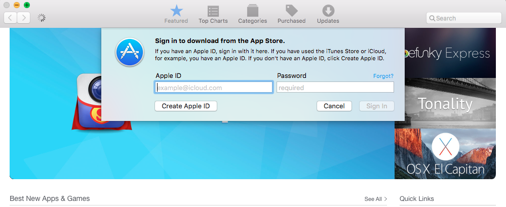Open the Tonality banner
This screenshot has width=506, height=207.
[445, 103]
